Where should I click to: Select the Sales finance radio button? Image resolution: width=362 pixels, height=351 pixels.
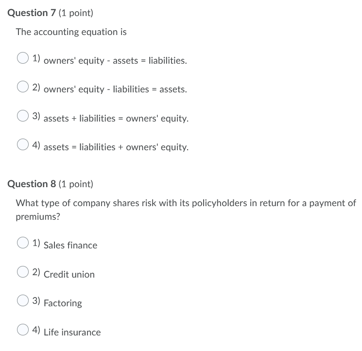click(23, 243)
